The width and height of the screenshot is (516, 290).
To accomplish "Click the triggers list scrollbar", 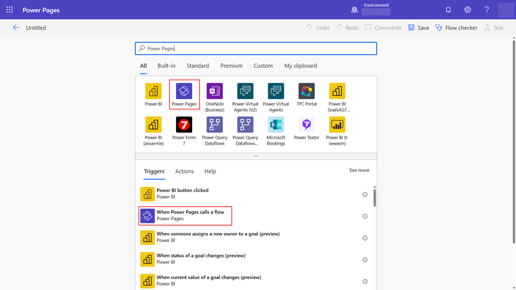I will (x=374, y=198).
